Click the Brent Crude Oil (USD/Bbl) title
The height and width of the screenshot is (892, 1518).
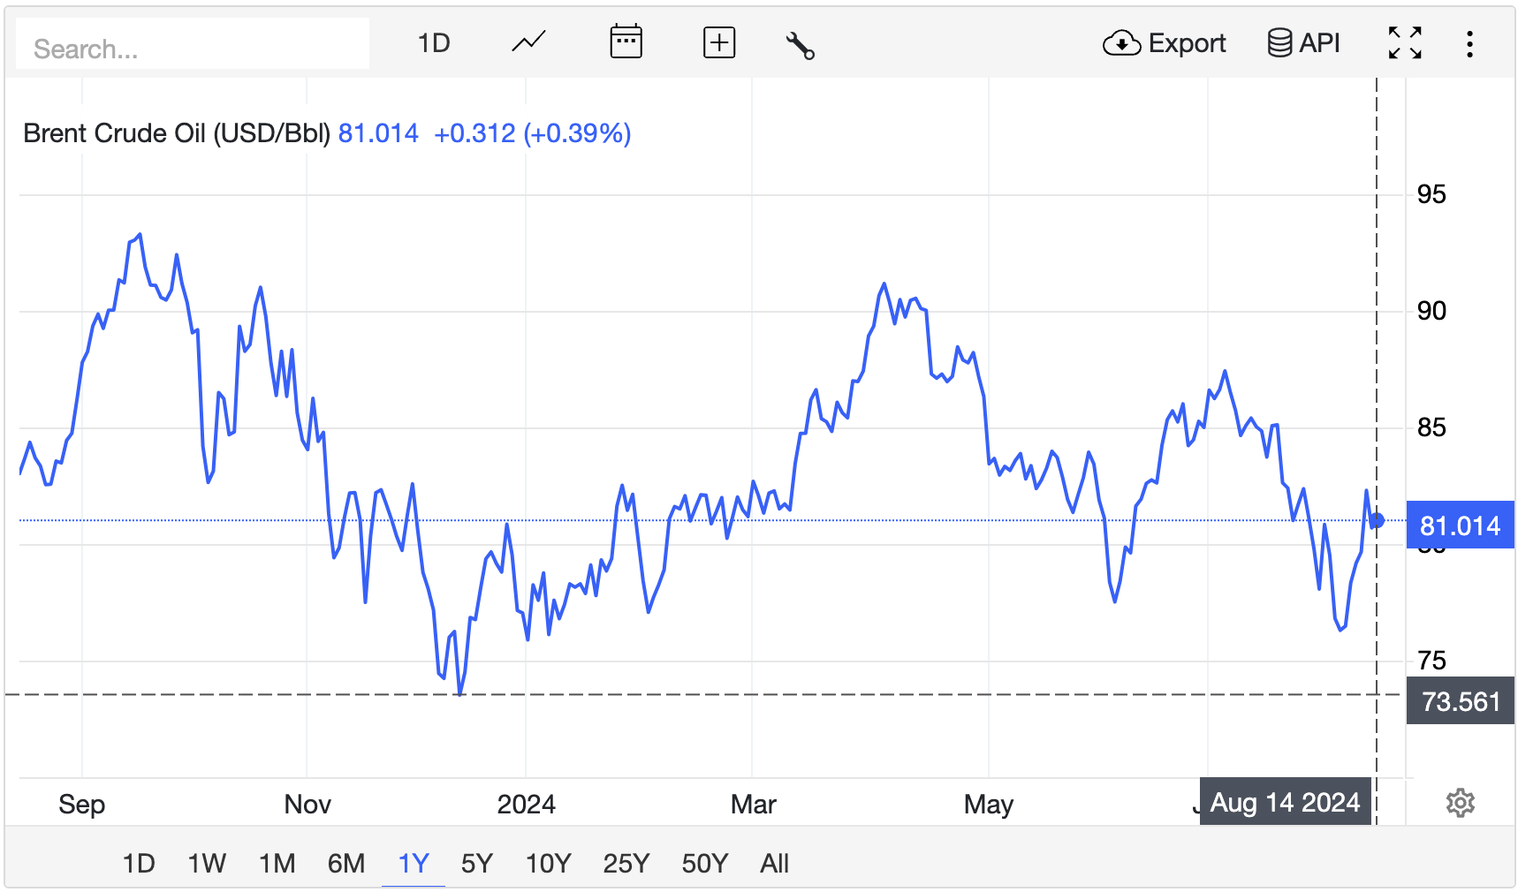tap(177, 133)
